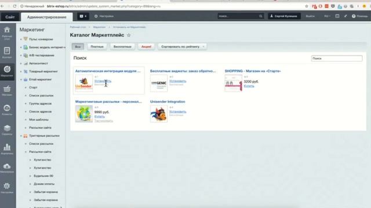Open the Сервисы stacked layers icon
Screen dimensions: 371x208
point(7,128)
